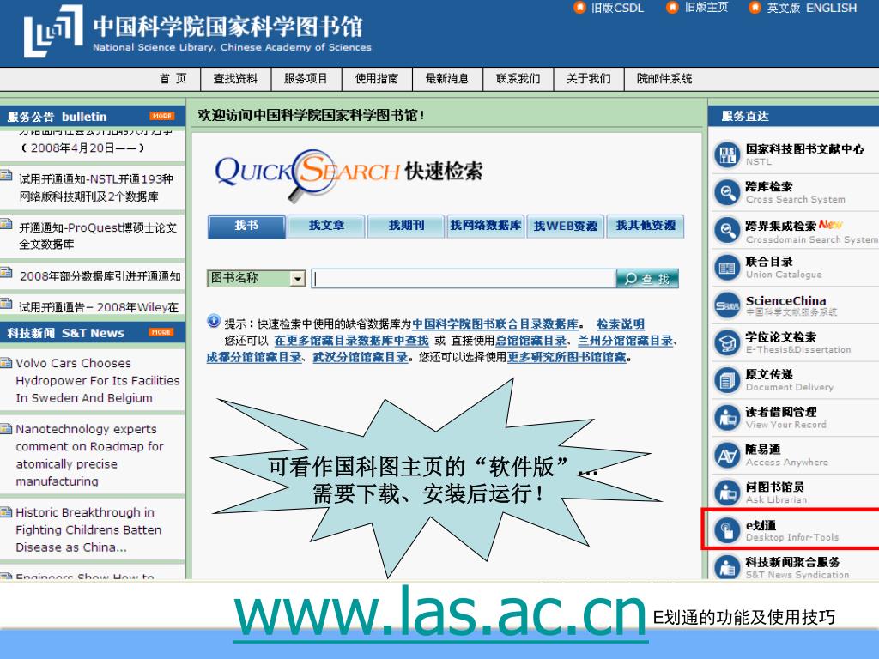Open the 关于我们 menu item
Screen dimensions: 879x659
click(589, 78)
